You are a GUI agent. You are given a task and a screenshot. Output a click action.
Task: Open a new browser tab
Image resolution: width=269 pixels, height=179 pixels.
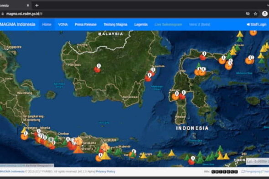[x=37, y=5]
